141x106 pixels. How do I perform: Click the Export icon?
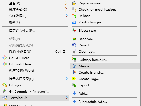tap(74, 85)
